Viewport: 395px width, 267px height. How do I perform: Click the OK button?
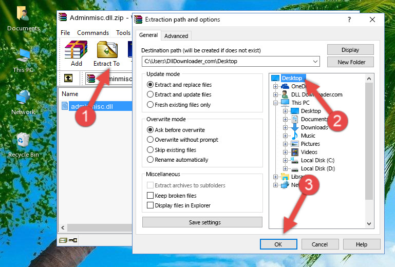(278, 244)
